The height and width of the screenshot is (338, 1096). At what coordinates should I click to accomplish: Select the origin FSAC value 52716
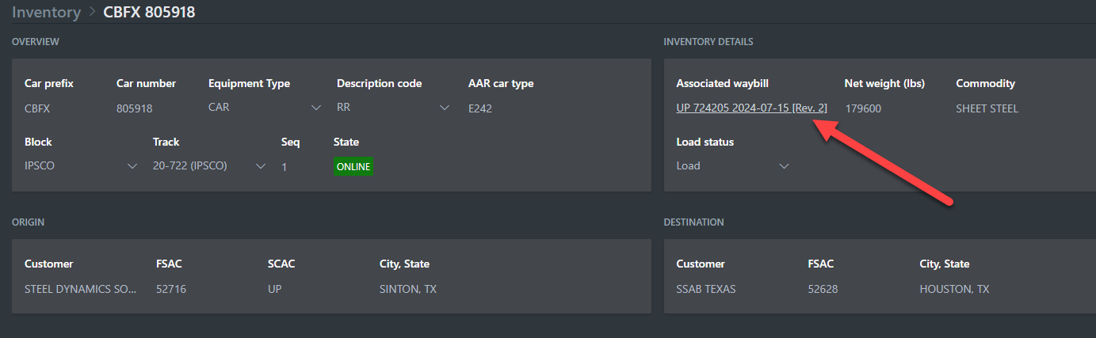[x=171, y=289]
